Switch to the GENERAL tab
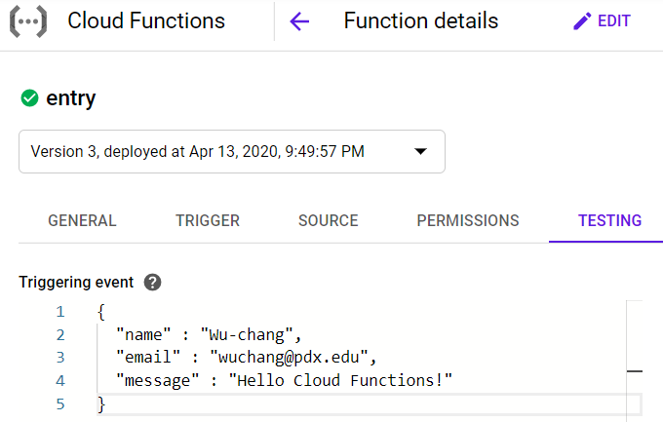 (82, 220)
